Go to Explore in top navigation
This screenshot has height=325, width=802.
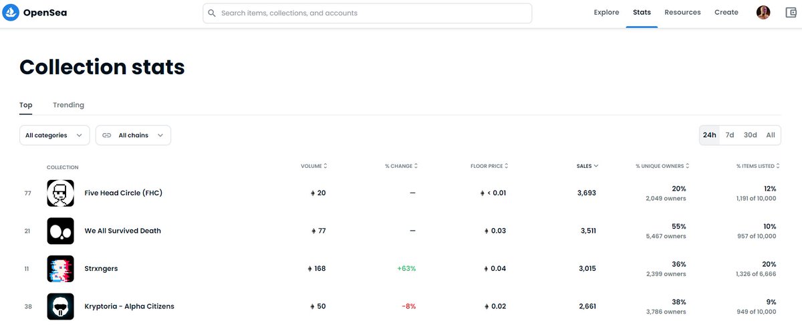(x=606, y=12)
